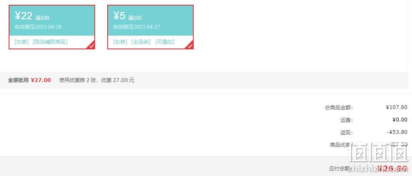Click the 使用优惠券 2 张 summary text
The image size is (412, 176).
pyautogui.click(x=78, y=80)
